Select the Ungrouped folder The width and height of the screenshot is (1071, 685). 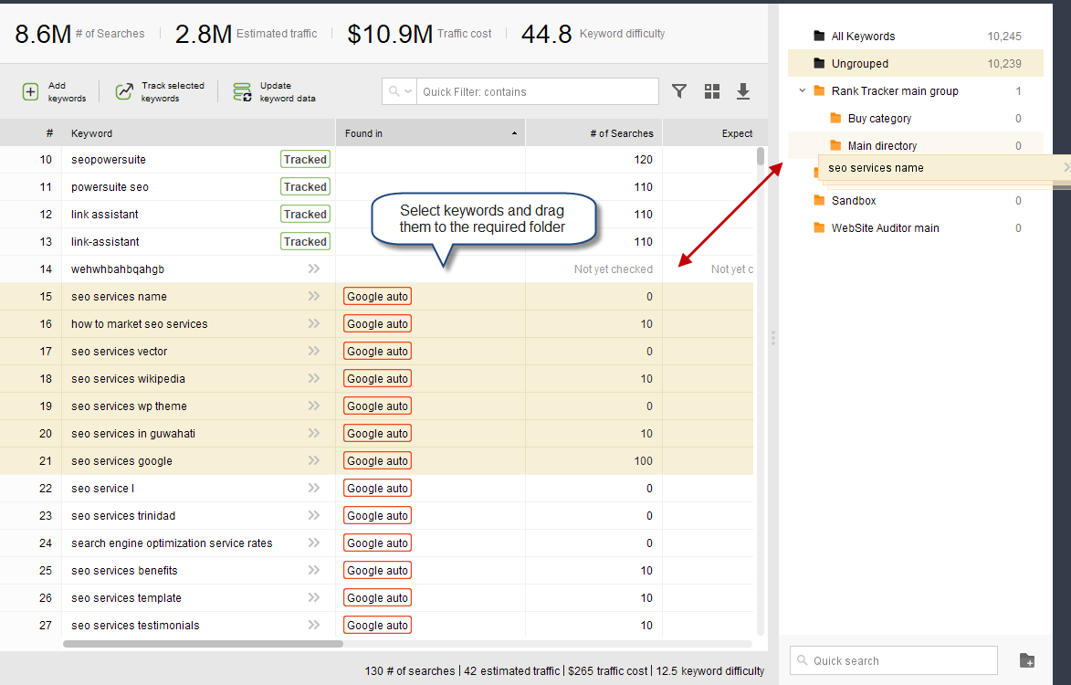pyautogui.click(x=859, y=64)
